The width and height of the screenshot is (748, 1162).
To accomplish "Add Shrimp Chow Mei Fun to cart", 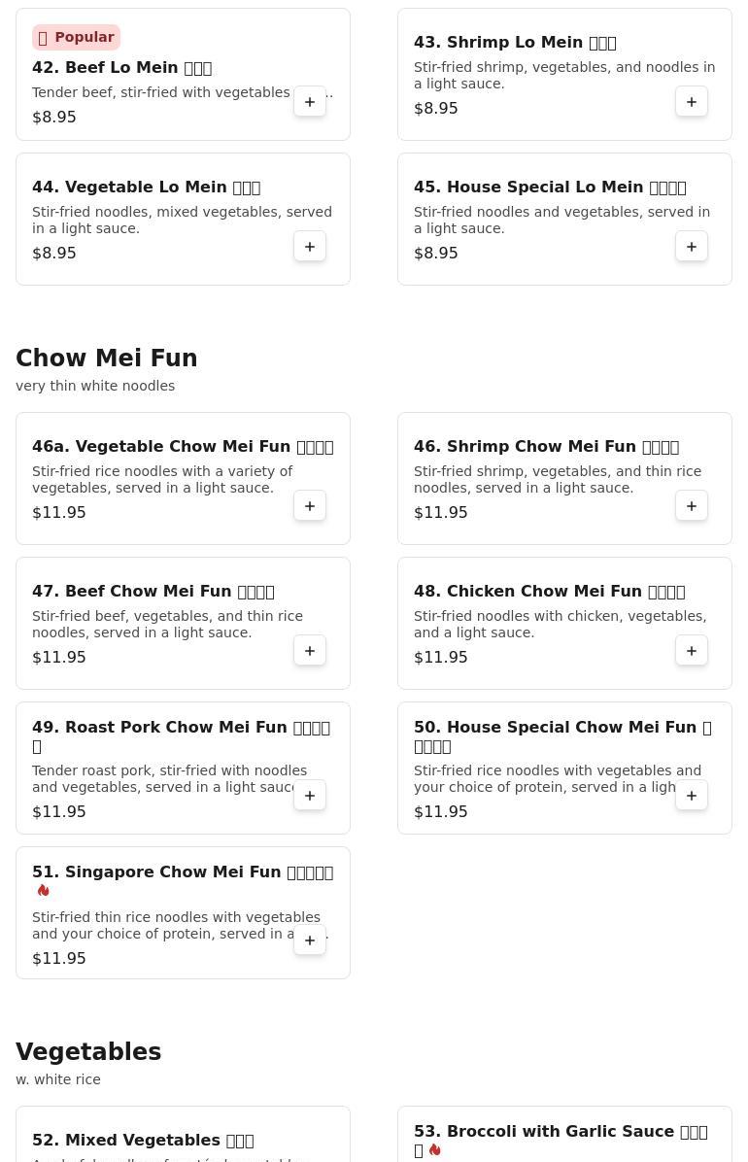I will coord(691,505).
